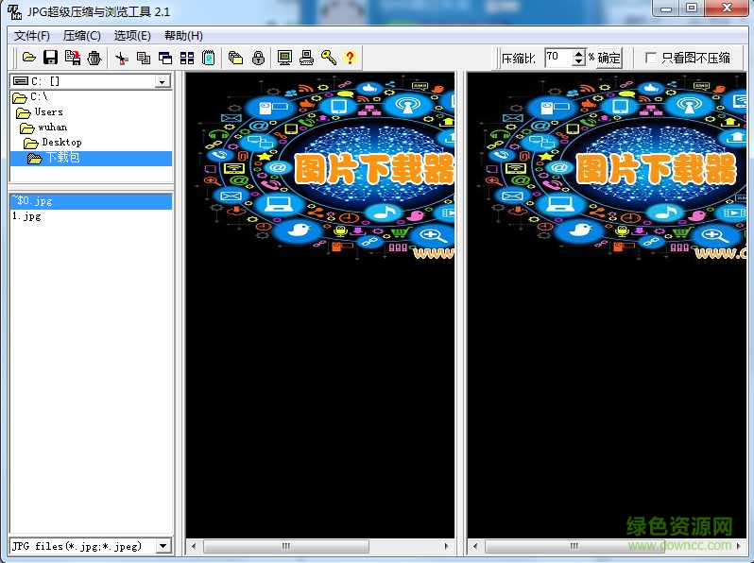Select the Desktop folder in tree
The height and width of the screenshot is (563, 754).
coord(61,143)
